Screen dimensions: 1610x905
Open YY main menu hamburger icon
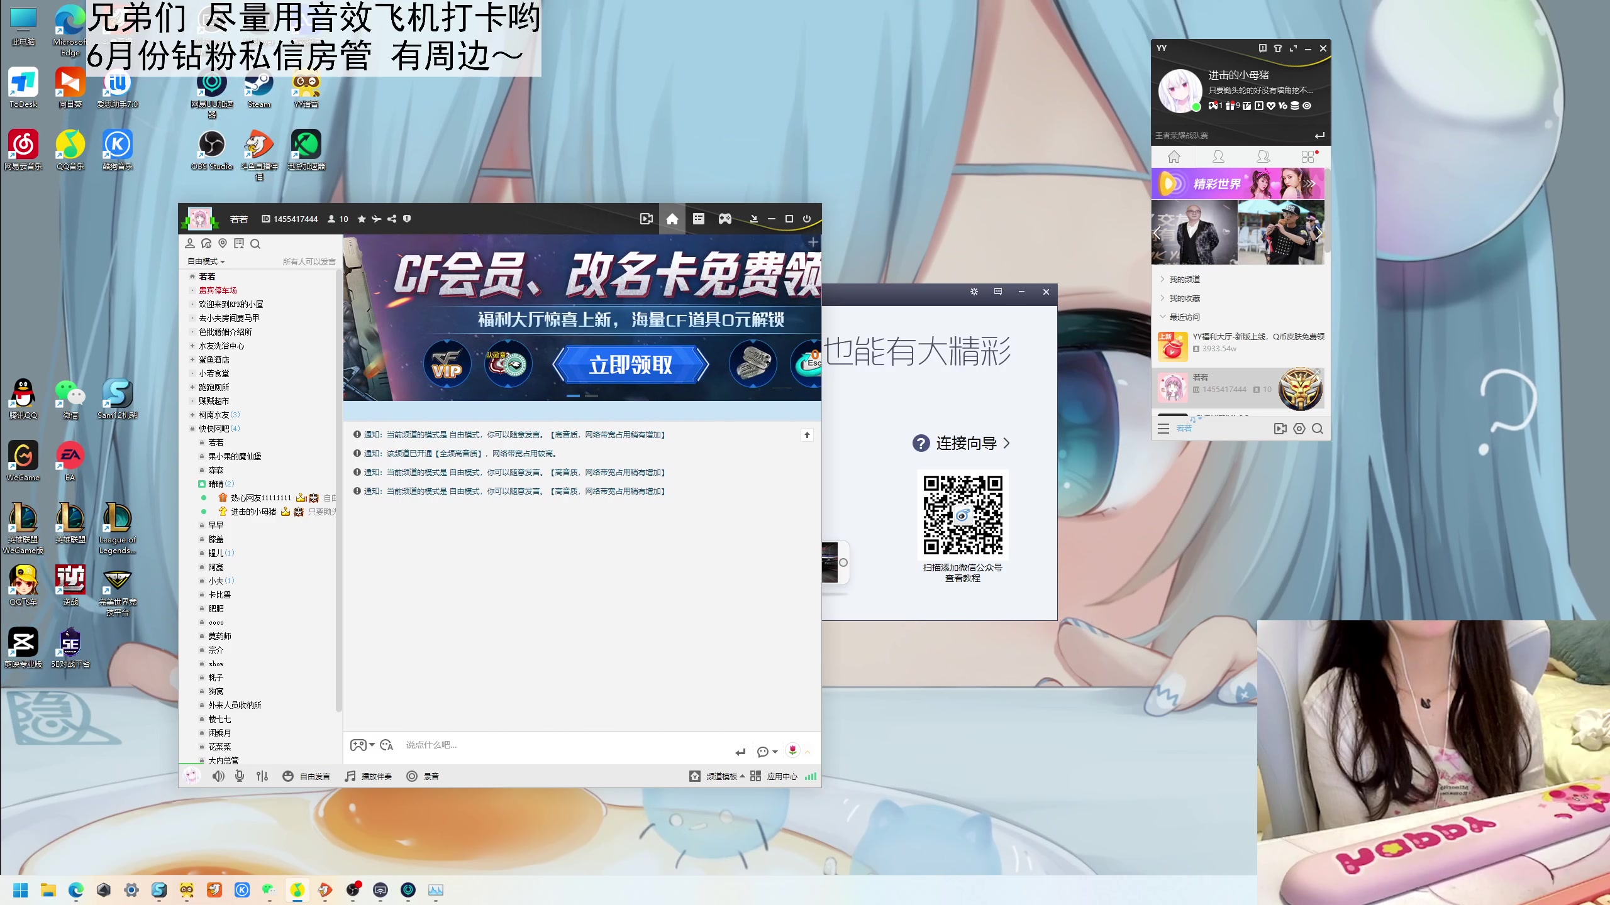(1163, 429)
